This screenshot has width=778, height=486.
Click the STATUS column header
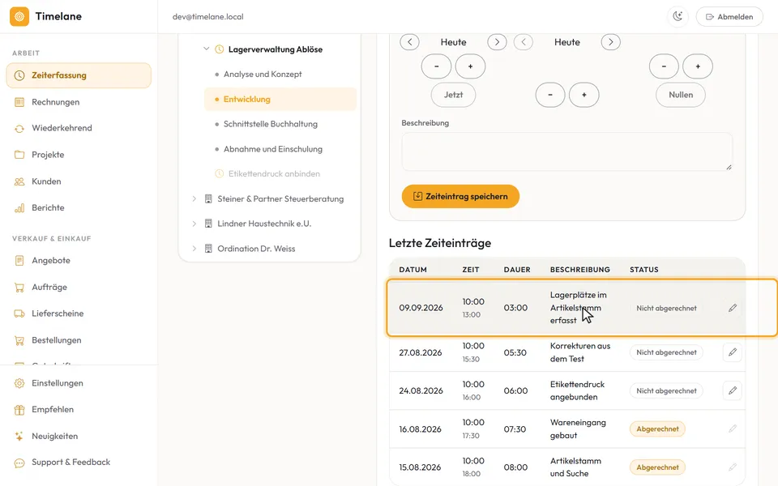[x=644, y=270]
